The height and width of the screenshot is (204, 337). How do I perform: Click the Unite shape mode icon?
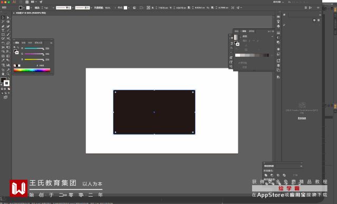click(x=266, y=175)
